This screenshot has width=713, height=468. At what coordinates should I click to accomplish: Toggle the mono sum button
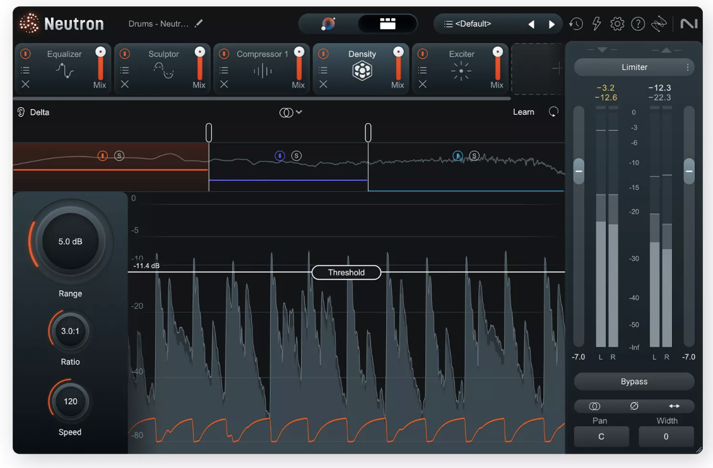tap(594, 406)
